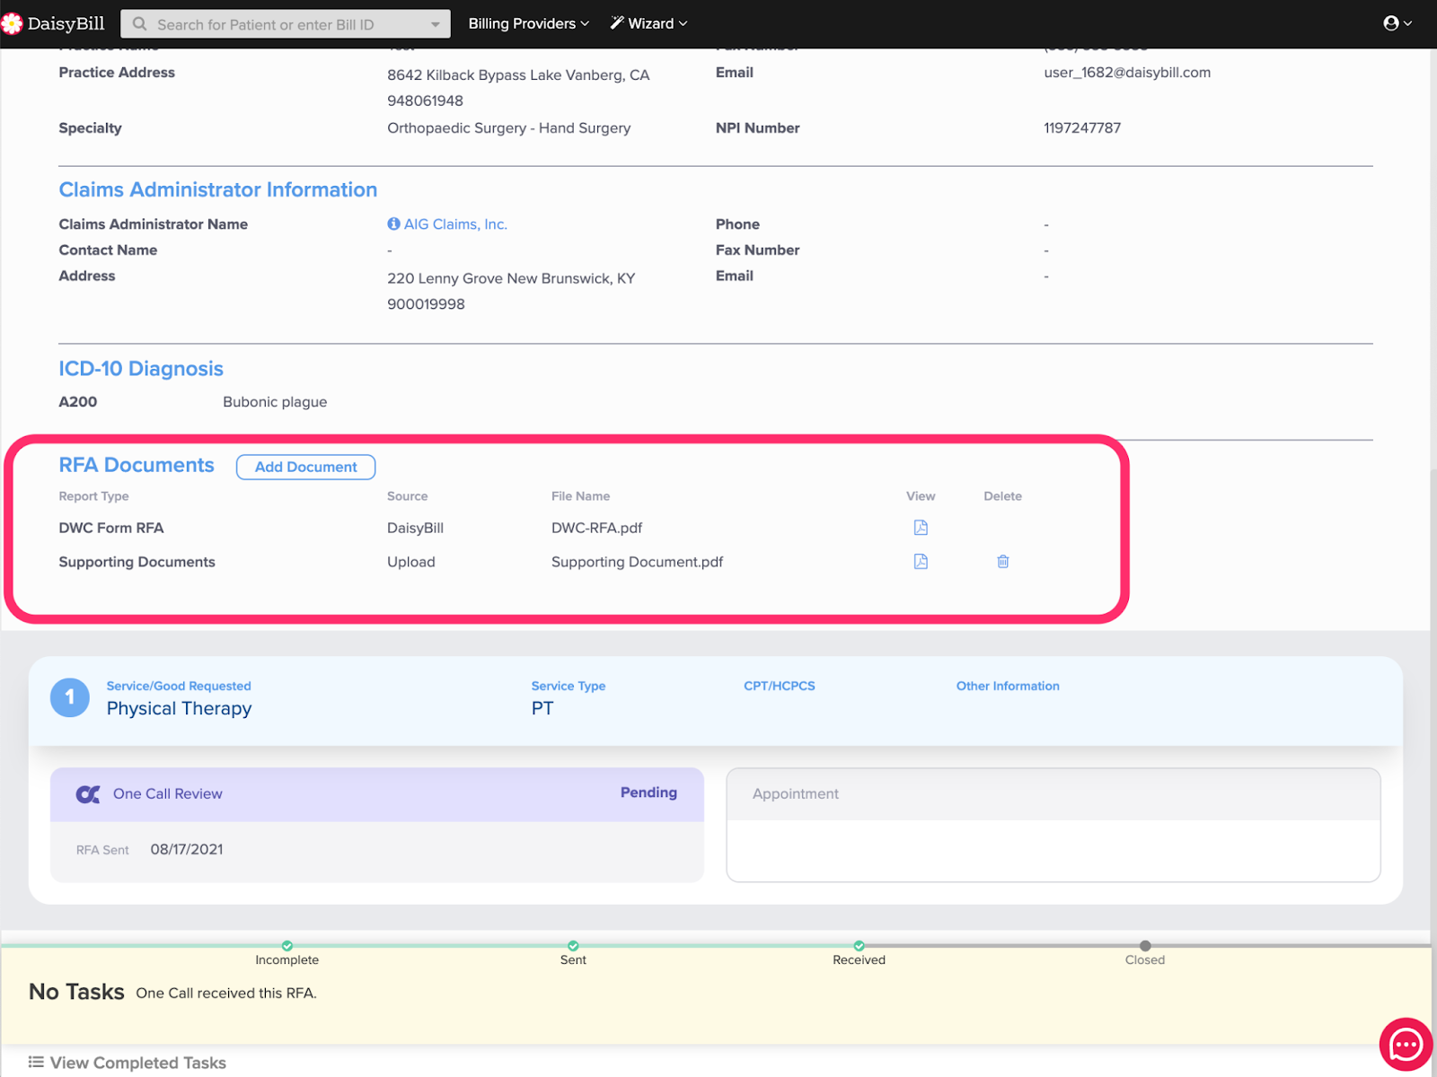Click the Add Document button
Image resolution: width=1437 pixels, height=1077 pixels.
point(305,467)
